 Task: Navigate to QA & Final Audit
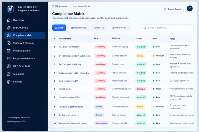tap(25, 66)
